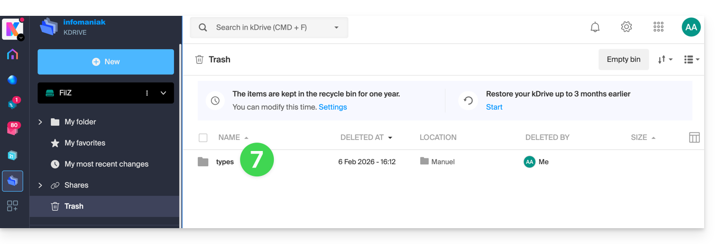The width and height of the screenshot is (720, 244).
Task: Expand the Shares tree item
Action: pos(41,185)
